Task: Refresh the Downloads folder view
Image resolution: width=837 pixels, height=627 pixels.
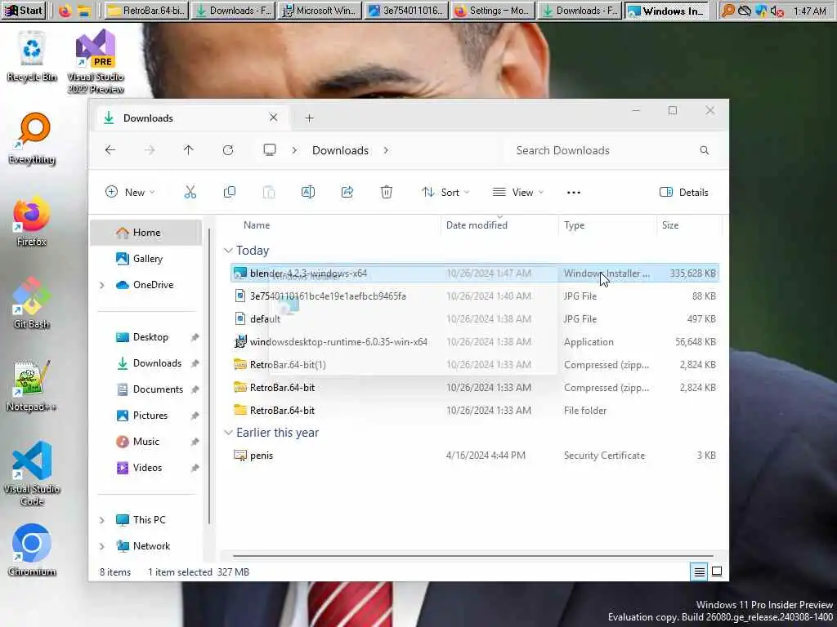Action: [228, 150]
